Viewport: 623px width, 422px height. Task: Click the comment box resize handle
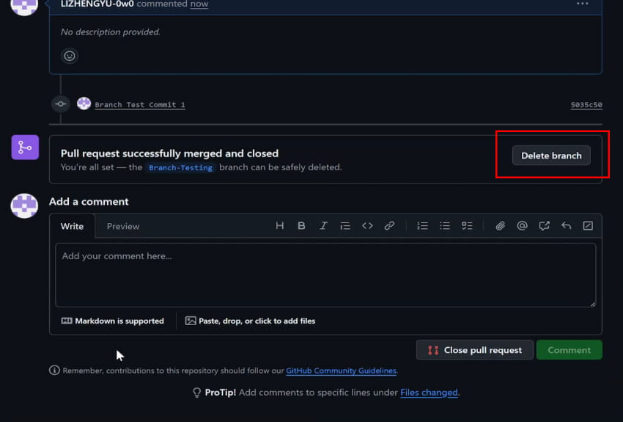[x=593, y=304]
